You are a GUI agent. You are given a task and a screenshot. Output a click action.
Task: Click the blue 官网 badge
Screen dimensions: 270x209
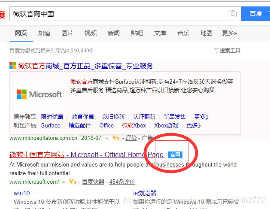click(x=175, y=155)
